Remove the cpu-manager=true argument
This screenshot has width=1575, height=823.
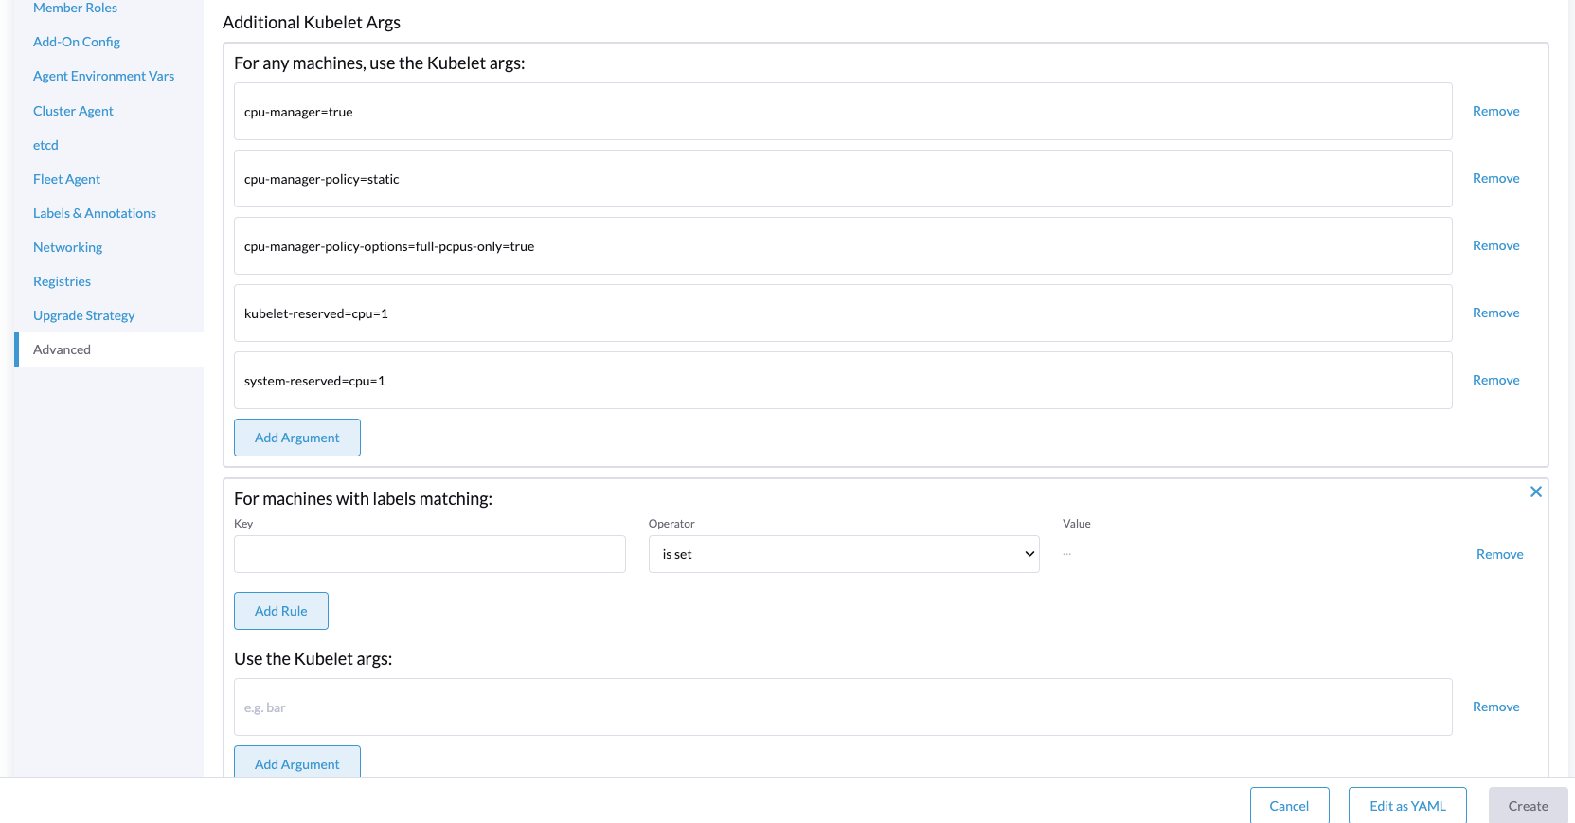click(x=1495, y=111)
